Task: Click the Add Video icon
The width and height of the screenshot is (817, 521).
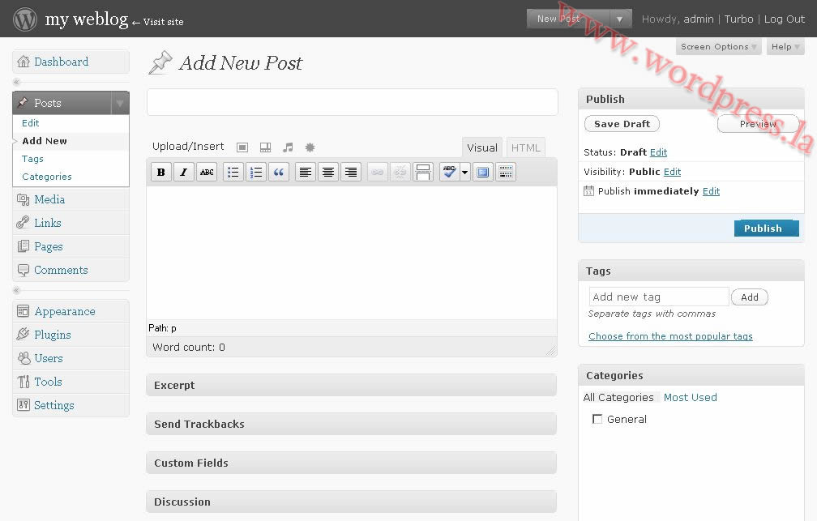Action: click(265, 147)
